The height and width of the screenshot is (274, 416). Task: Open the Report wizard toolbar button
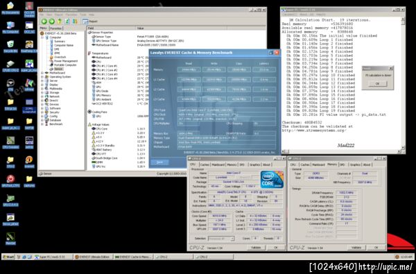coord(89,22)
